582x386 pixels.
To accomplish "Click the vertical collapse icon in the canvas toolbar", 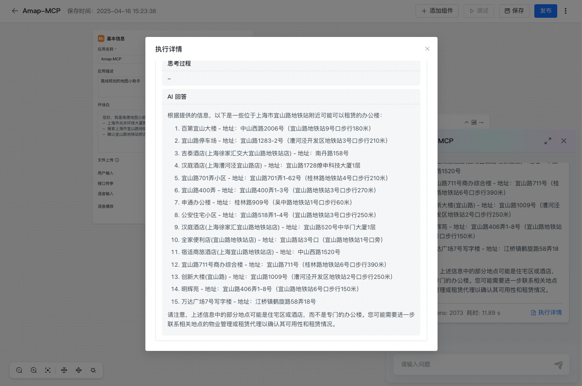I will [64, 370].
